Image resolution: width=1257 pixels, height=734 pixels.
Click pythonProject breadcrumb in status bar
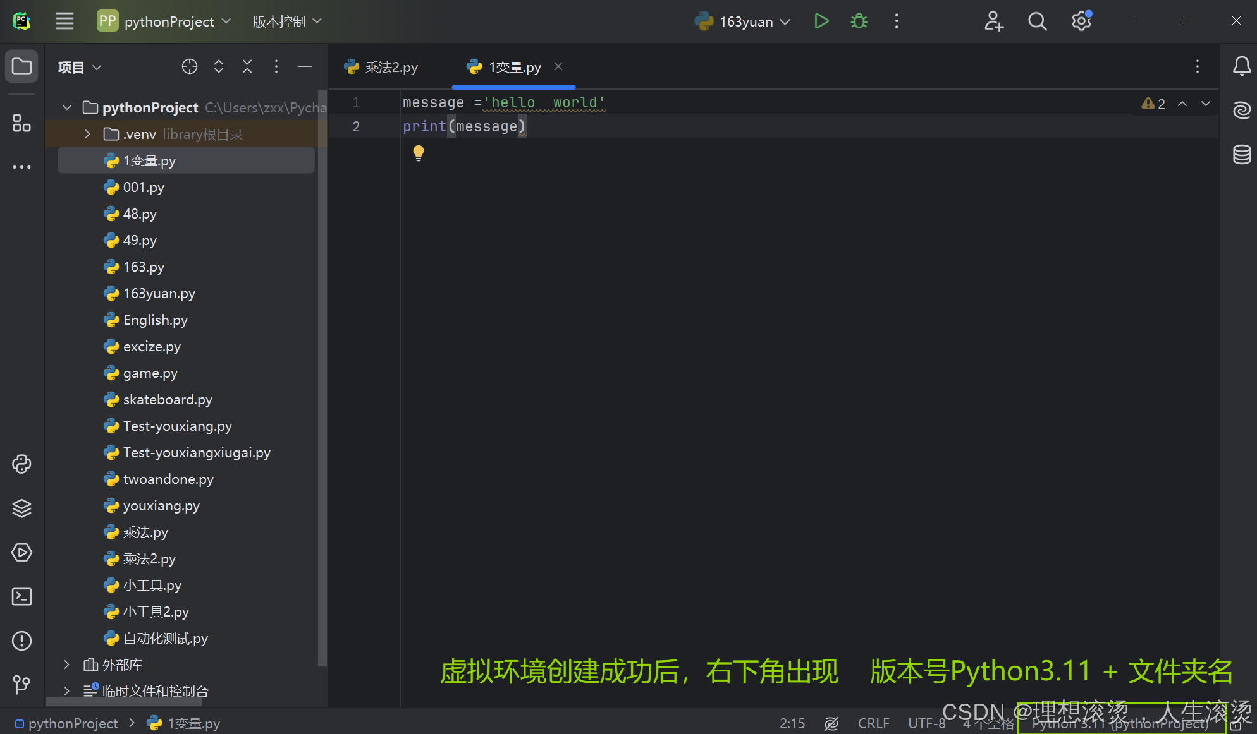pos(66,723)
